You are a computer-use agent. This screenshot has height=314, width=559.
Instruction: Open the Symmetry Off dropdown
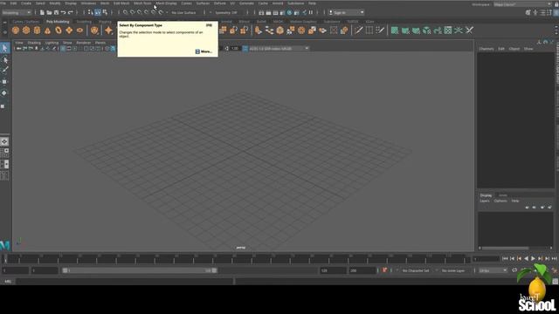coord(226,12)
